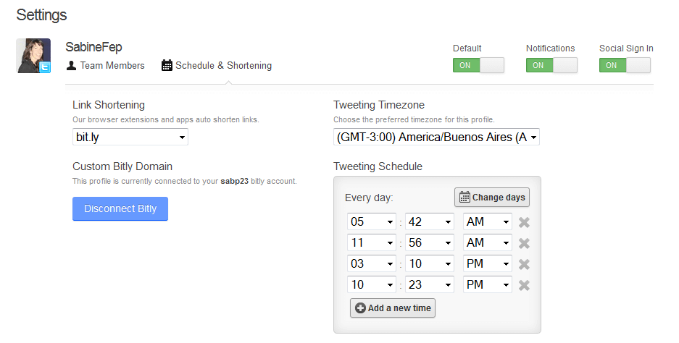
Task: Click the Twitter badge on profile photo
Action: click(x=45, y=67)
